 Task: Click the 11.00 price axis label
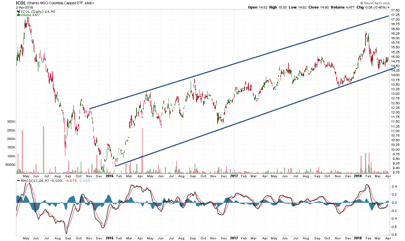pyautogui.click(x=395, y=131)
